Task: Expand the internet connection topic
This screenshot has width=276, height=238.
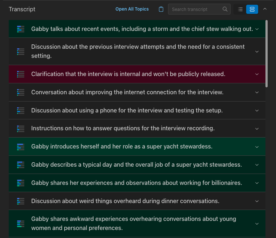Action: 257,92
